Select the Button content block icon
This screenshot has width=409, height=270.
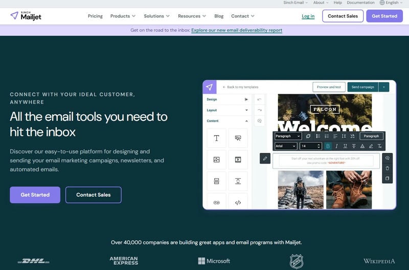pos(238,138)
